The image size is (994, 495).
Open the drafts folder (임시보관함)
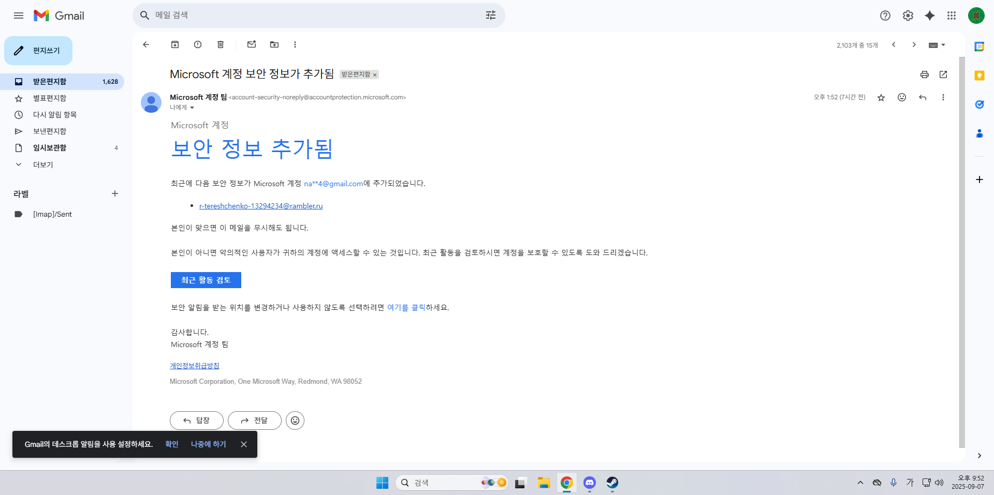pyautogui.click(x=62, y=148)
